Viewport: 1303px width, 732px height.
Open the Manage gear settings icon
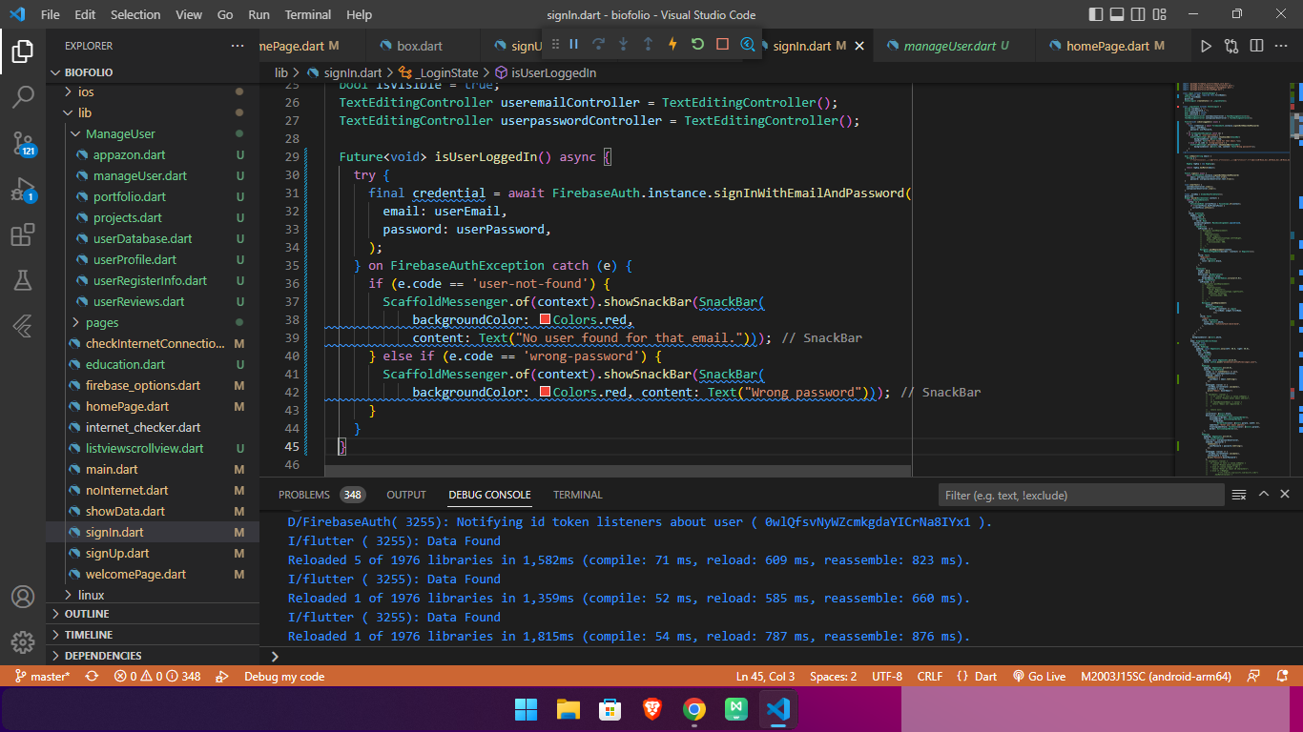23,642
